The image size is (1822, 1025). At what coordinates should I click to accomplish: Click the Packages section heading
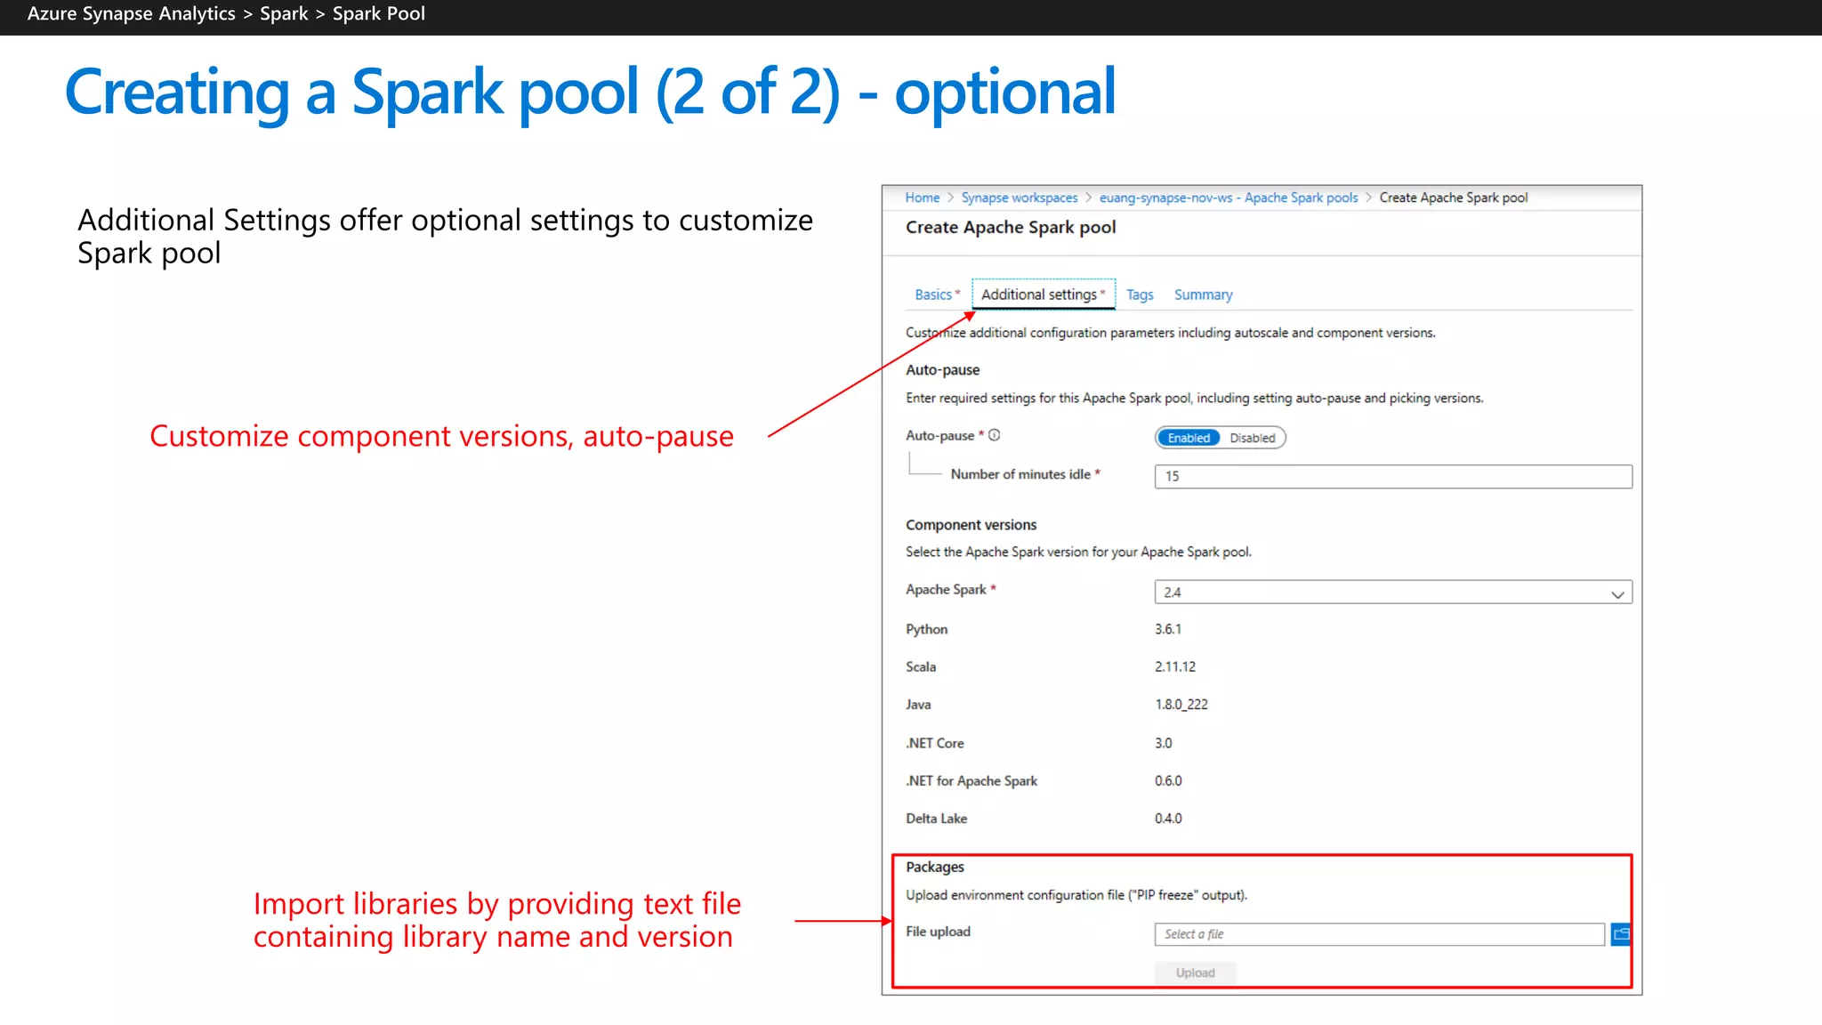(x=934, y=867)
